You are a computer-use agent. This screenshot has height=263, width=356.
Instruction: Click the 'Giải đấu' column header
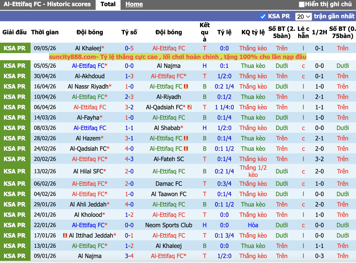click(15, 32)
